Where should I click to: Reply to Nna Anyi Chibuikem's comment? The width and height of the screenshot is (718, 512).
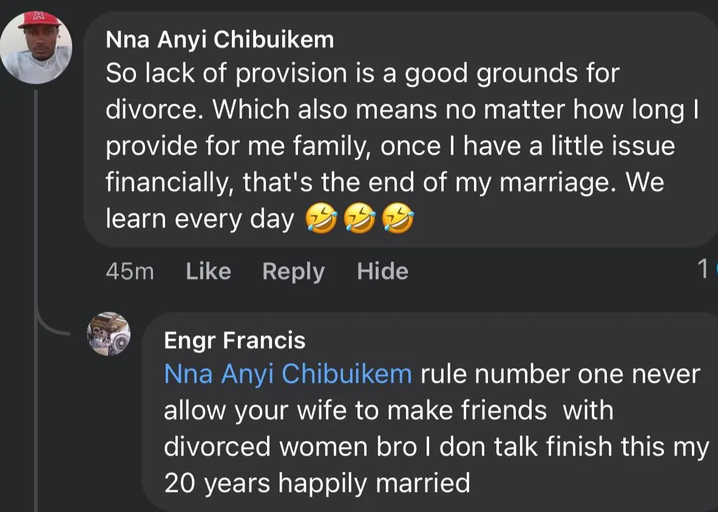point(293,271)
